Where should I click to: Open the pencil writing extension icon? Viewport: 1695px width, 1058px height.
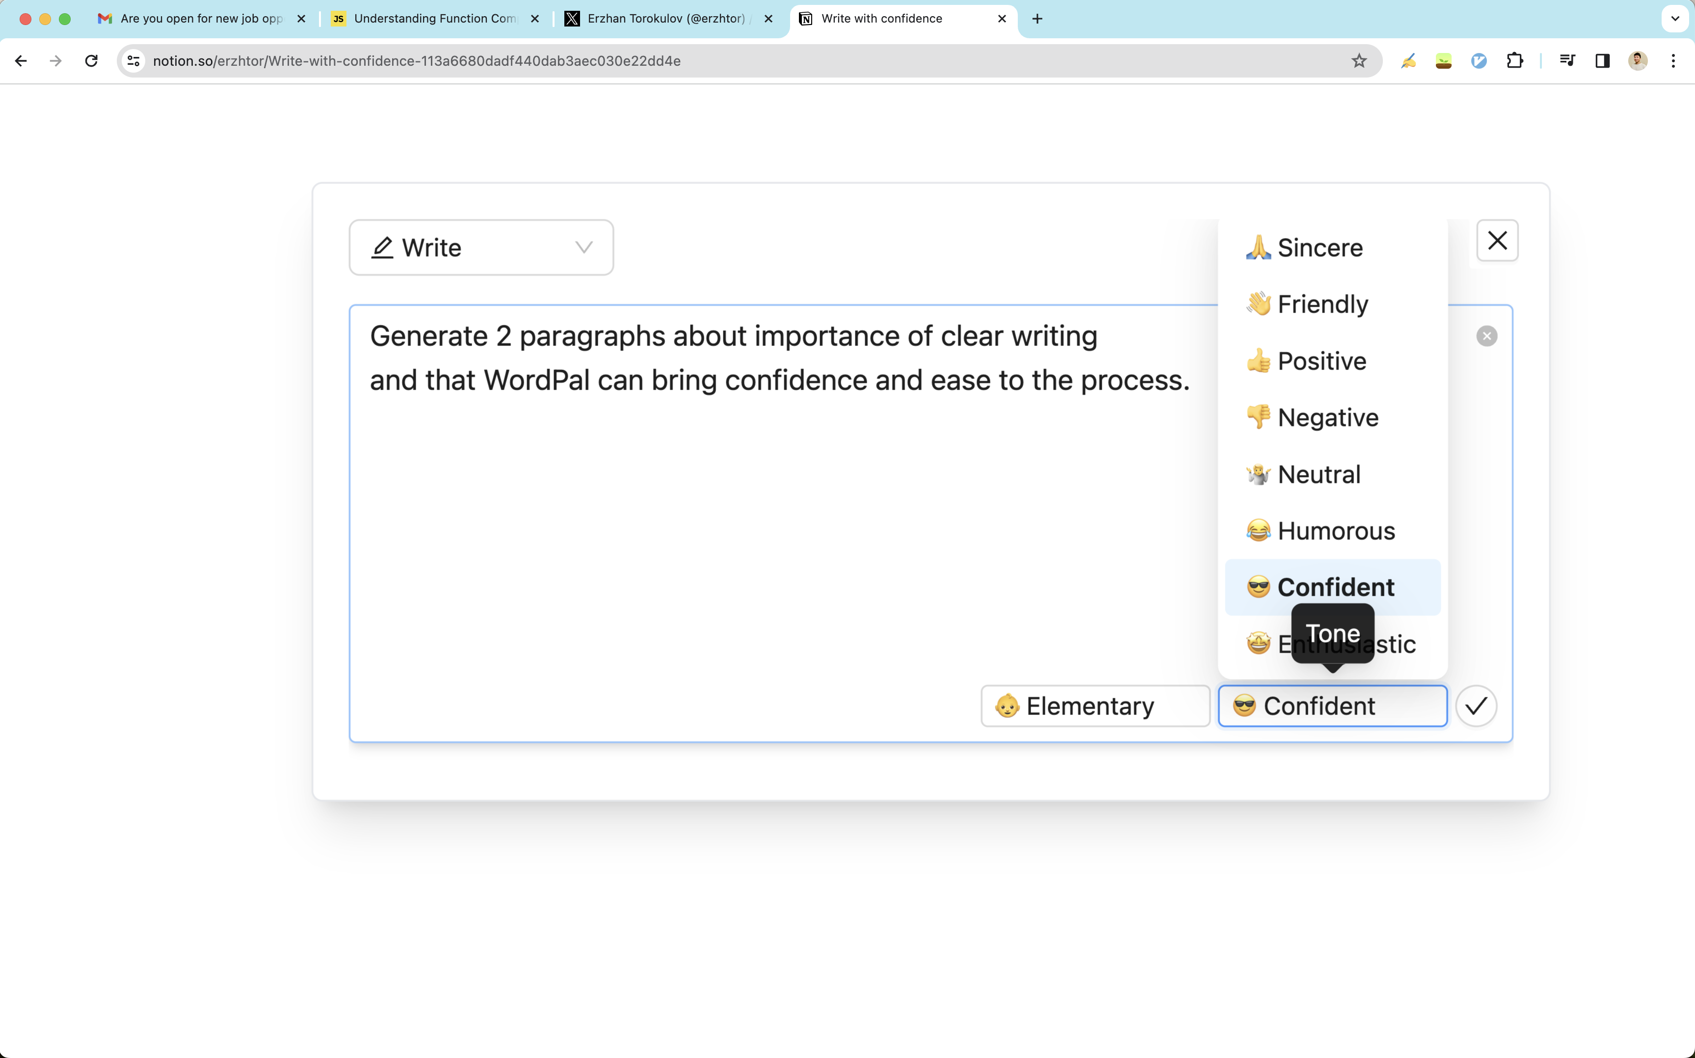pos(1408,61)
